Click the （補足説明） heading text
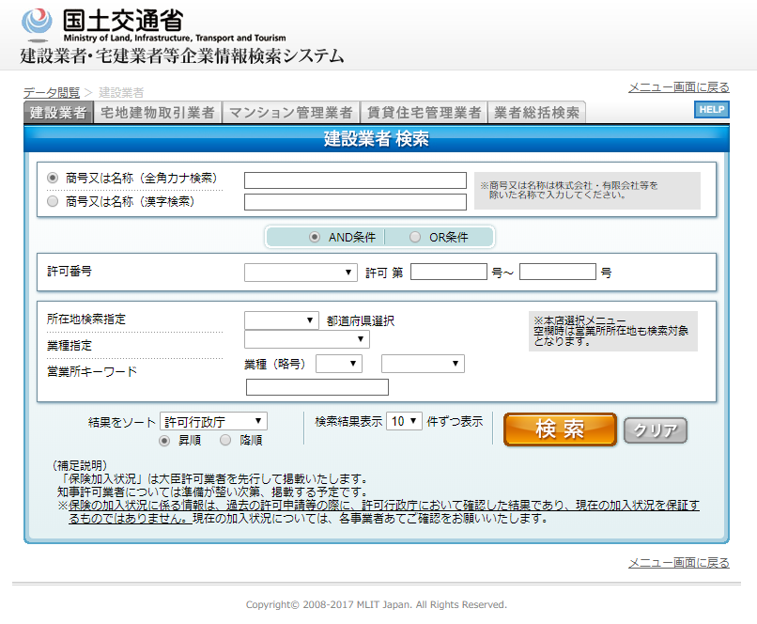 80,465
